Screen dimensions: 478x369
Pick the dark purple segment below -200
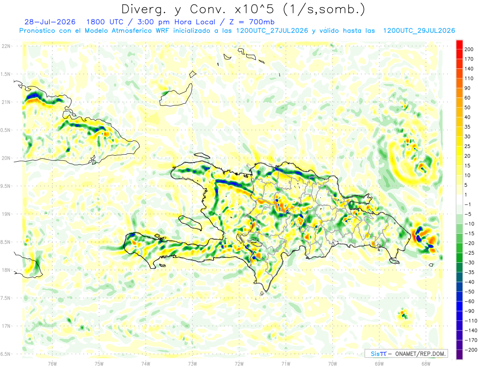(459, 355)
